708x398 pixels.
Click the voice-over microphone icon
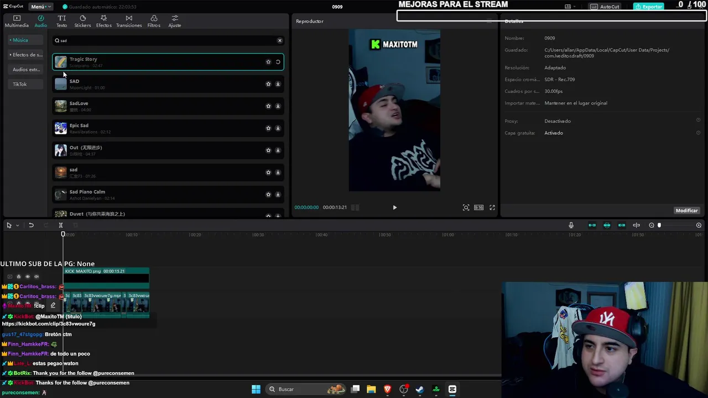tap(571, 225)
